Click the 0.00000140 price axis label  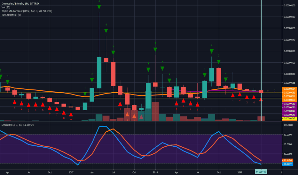click(289, 40)
